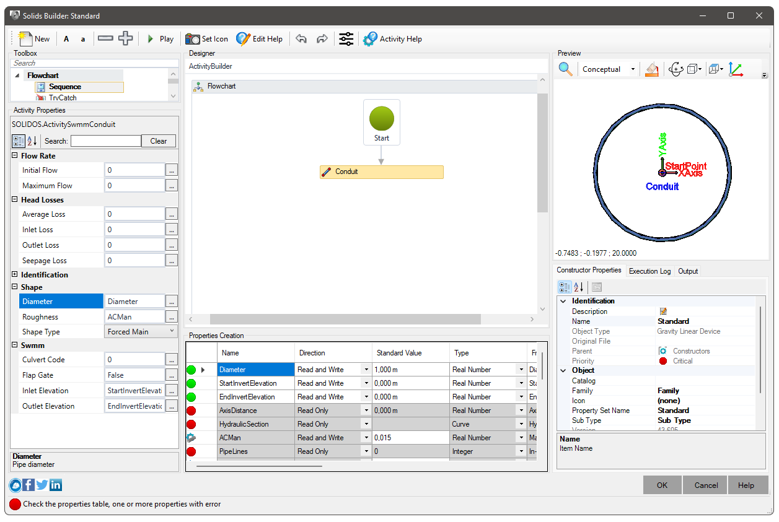Open Edit Help tool
This screenshot has width=779, height=522.
click(259, 39)
